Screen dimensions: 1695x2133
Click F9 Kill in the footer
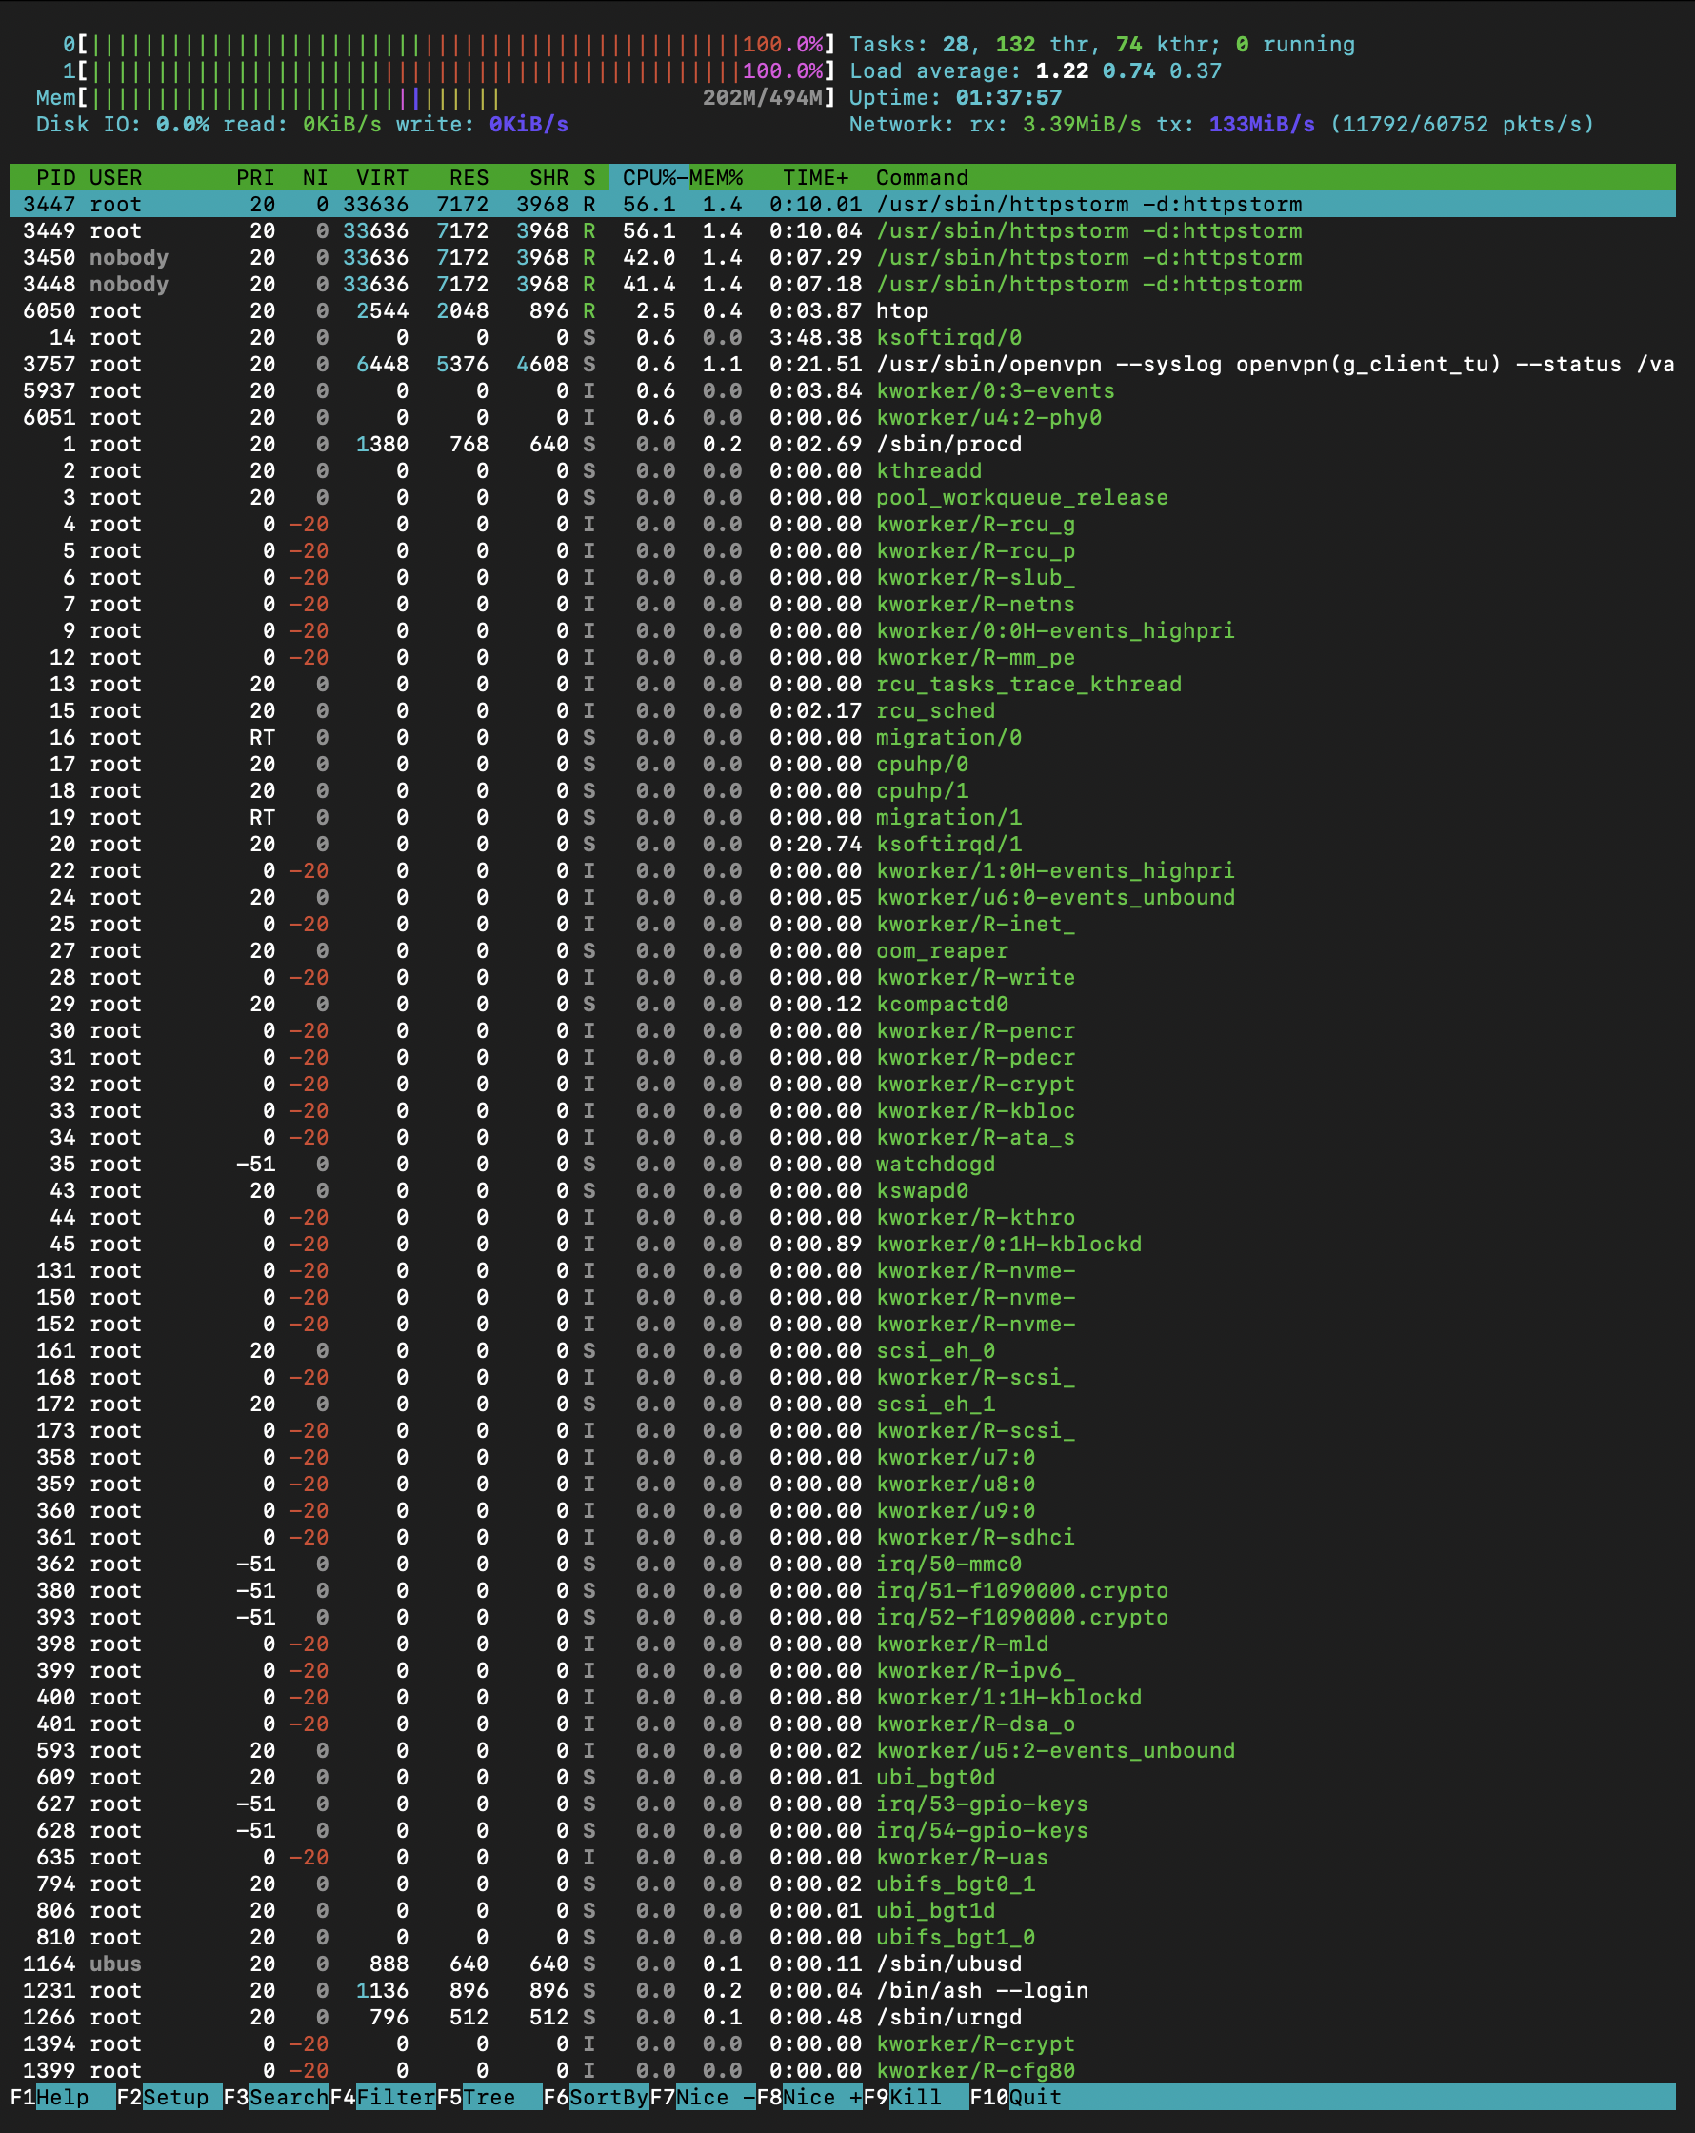point(914,2098)
